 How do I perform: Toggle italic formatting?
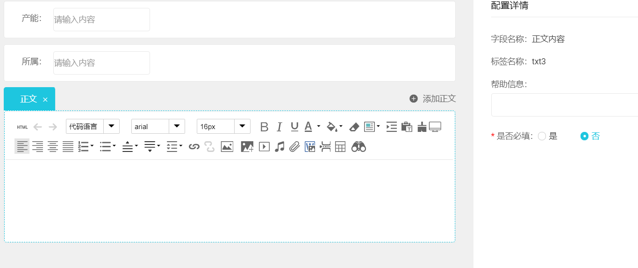(x=280, y=127)
